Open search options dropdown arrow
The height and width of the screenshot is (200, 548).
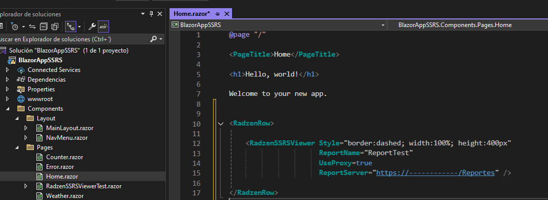click(161, 39)
